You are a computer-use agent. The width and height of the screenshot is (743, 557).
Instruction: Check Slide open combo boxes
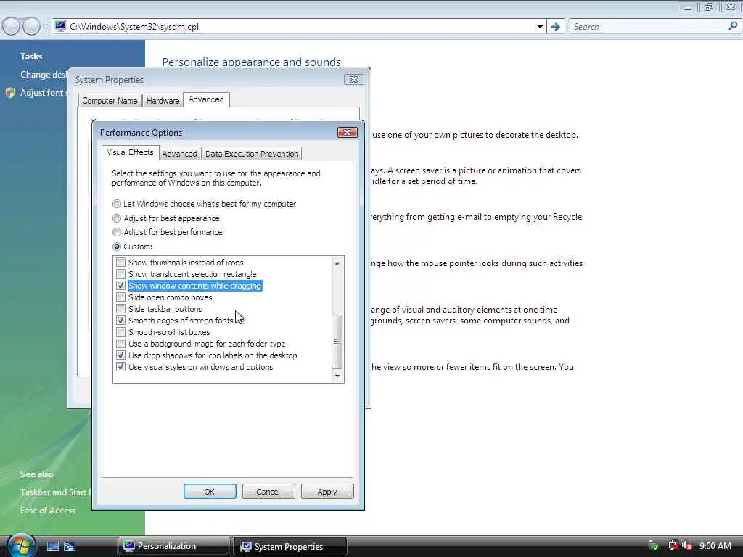[121, 297]
